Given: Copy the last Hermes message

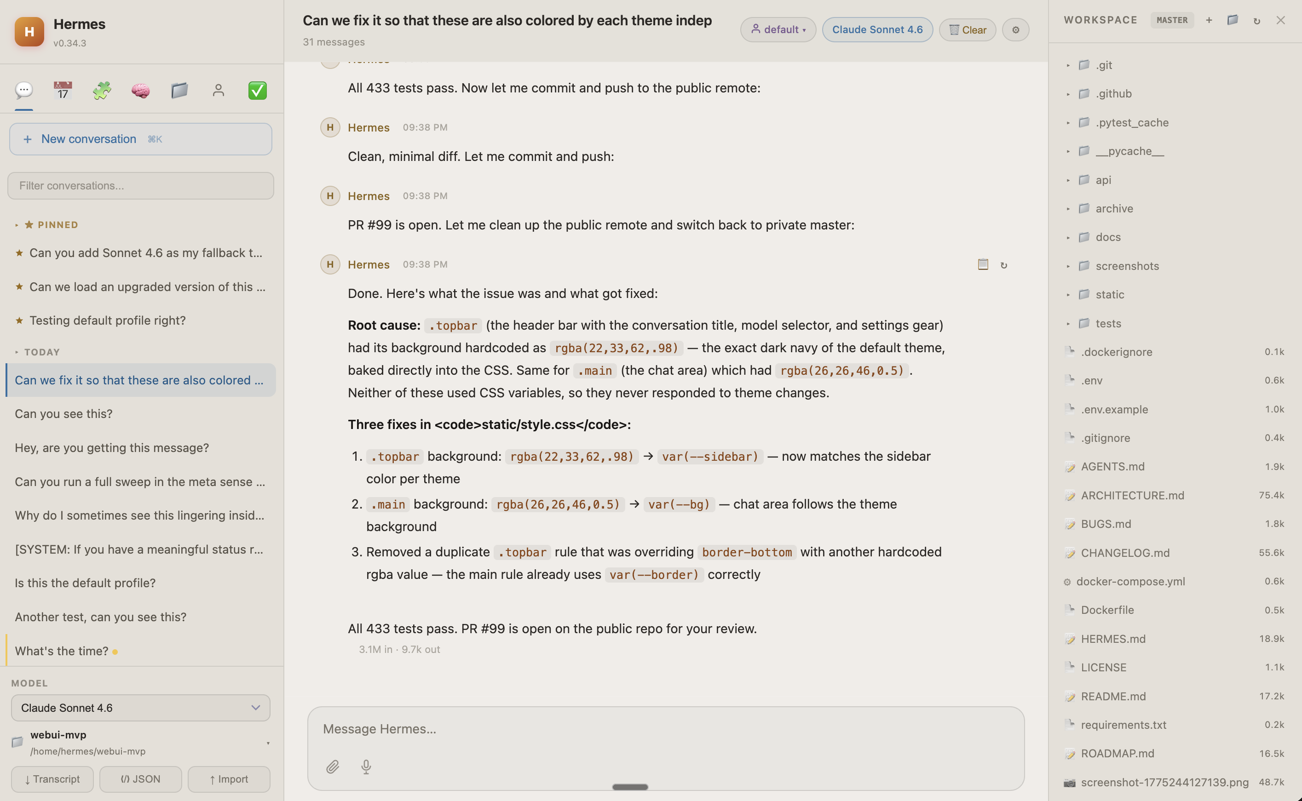Looking at the screenshot, I should click(982, 264).
